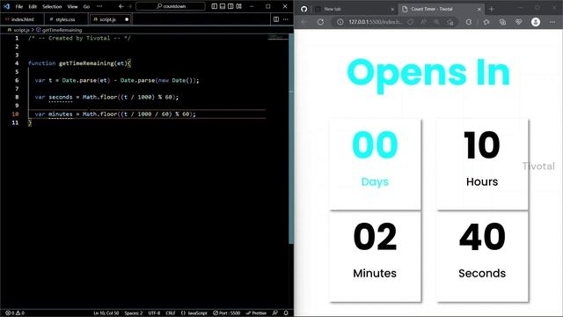Click the minutes variable on line 10

[61, 114]
